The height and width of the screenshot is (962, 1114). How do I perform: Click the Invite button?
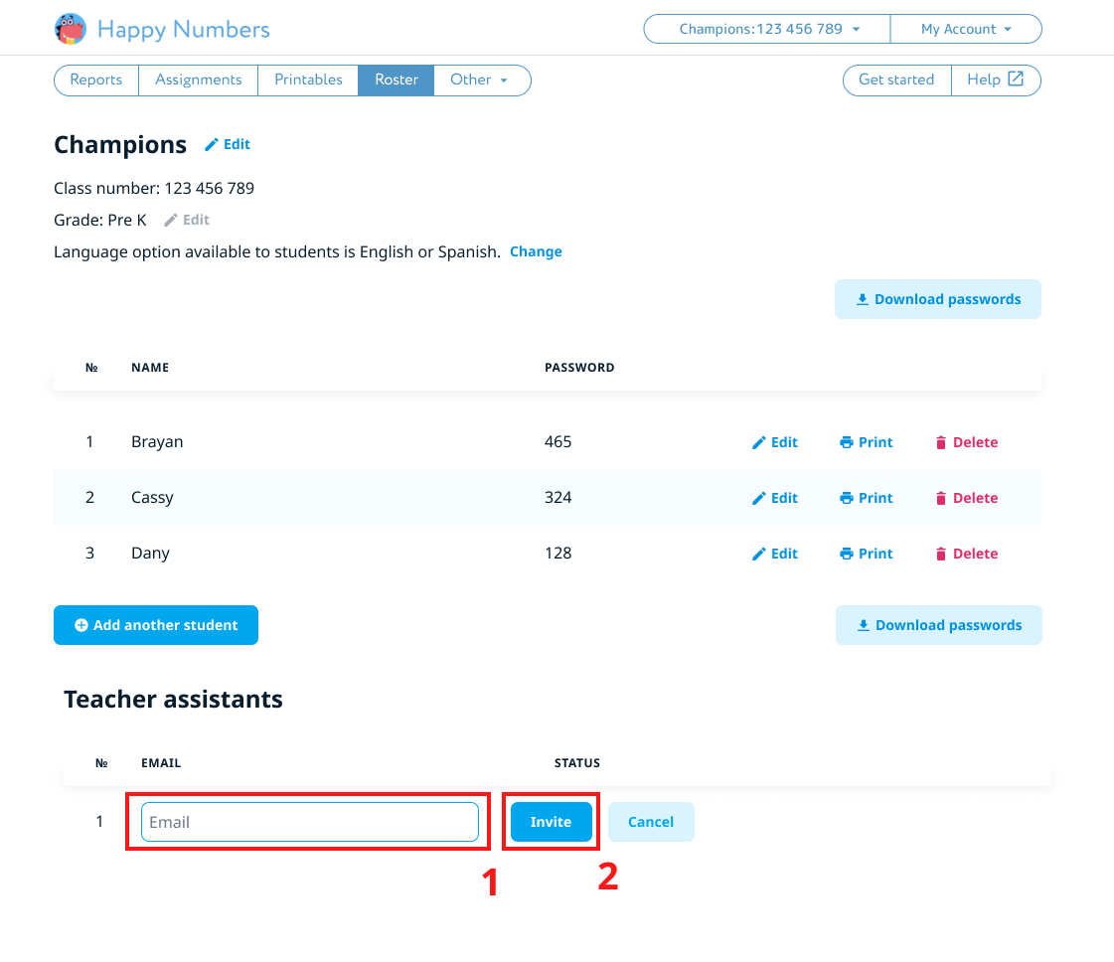click(x=551, y=822)
